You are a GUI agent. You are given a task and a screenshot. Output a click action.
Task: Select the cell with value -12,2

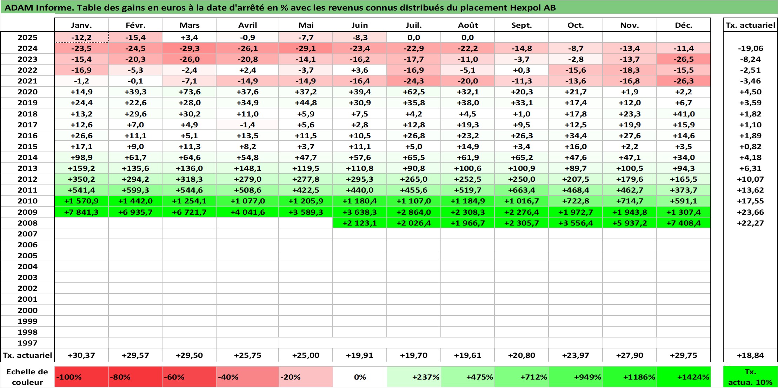tap(81, 37)
